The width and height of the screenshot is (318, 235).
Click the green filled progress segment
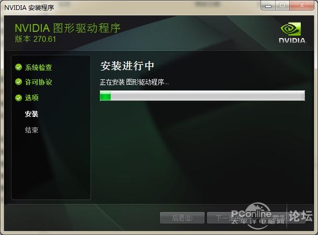[105, 96]
